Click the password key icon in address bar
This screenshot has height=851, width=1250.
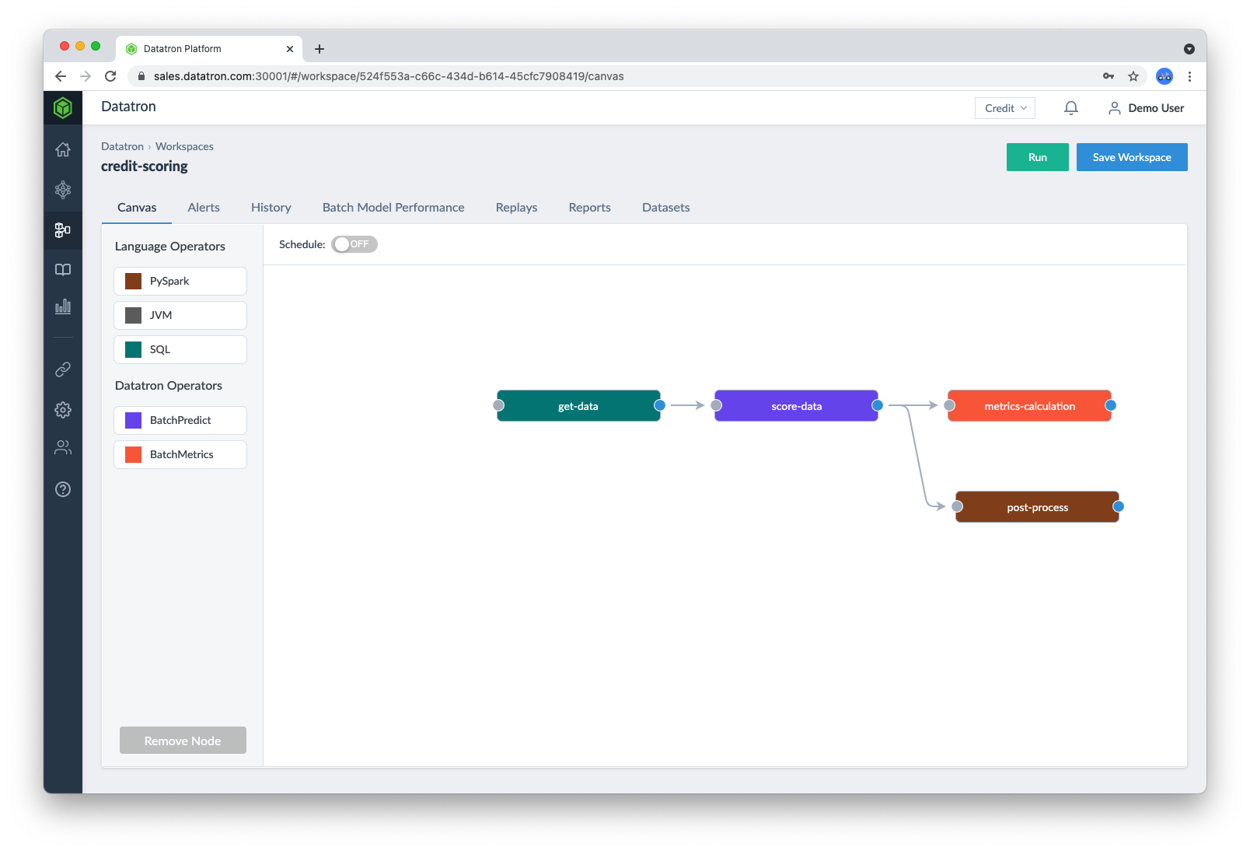(x=1109, y=76)
